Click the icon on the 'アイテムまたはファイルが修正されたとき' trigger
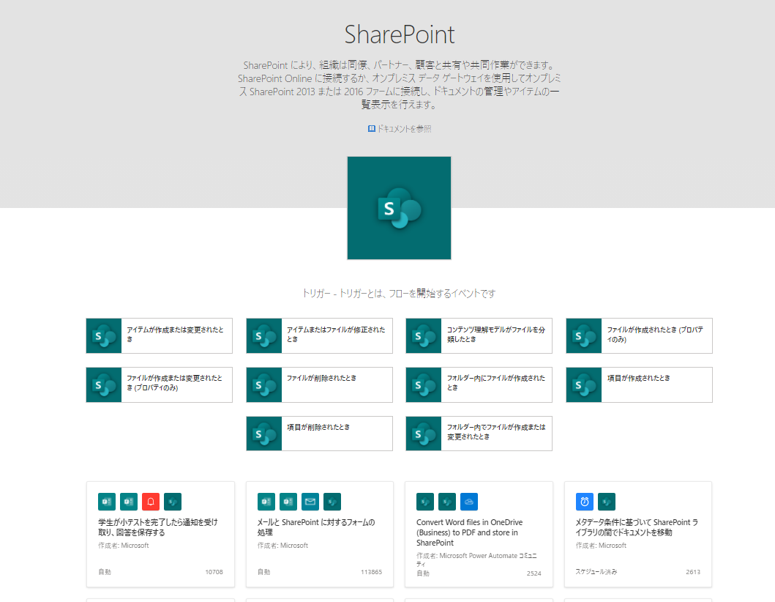Viewport: 775px width, 602px height. pos(264,336)
